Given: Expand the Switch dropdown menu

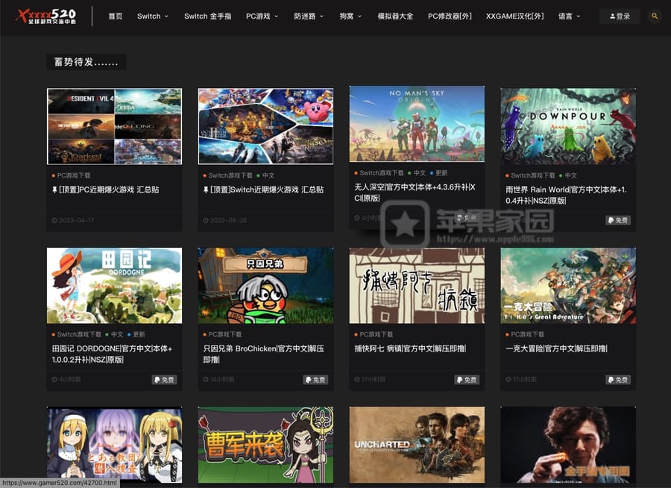Looking at the screenshot, I should click(x=153, y=16).
